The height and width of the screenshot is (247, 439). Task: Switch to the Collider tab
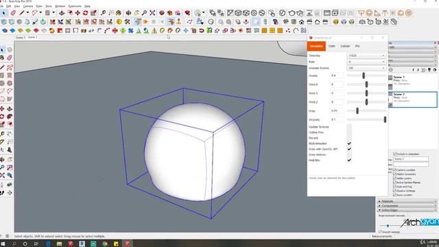345,46
